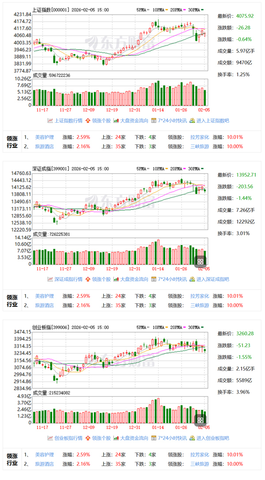
Task: Click 美容护理 sector under 上证指数
Action: coord(45,137)
